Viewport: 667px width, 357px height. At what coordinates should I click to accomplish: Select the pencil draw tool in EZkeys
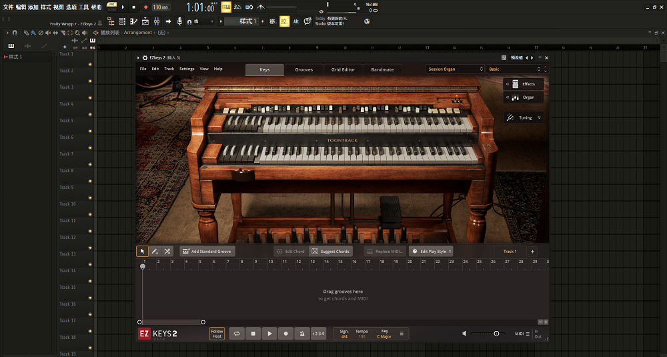coord(155,252)
